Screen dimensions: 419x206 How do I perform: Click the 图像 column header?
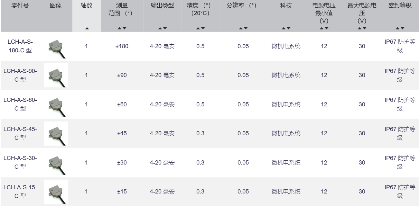pyautogui.click(x=56, y=5)
